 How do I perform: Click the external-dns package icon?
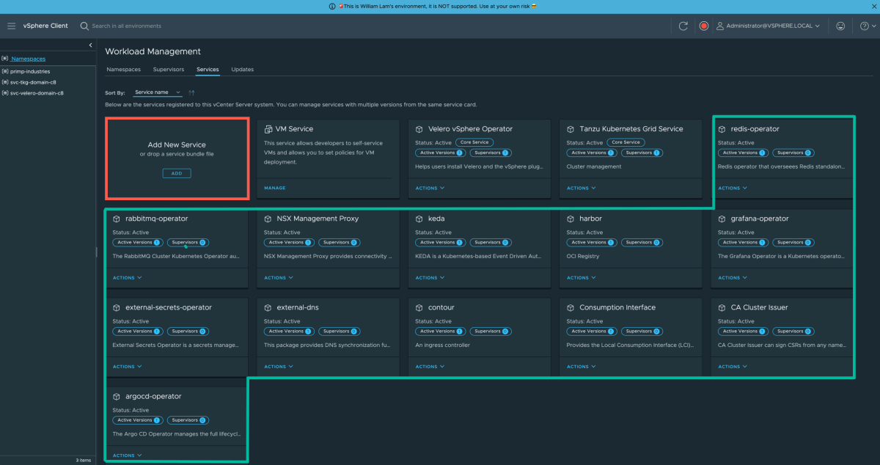pyautogui.click(x=268, y=307)
